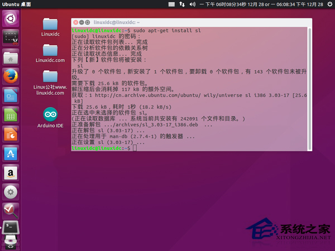
Task: Open the Amazon launcher icon
Action: [11, 173]
